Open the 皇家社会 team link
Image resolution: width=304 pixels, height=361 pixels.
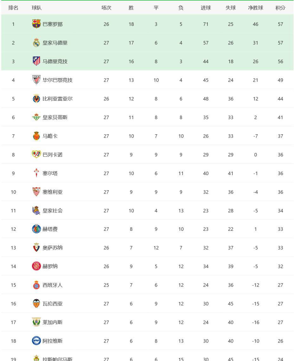[53, 211]
